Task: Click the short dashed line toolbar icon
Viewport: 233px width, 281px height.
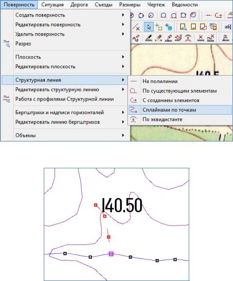Action: coord(208,16)
